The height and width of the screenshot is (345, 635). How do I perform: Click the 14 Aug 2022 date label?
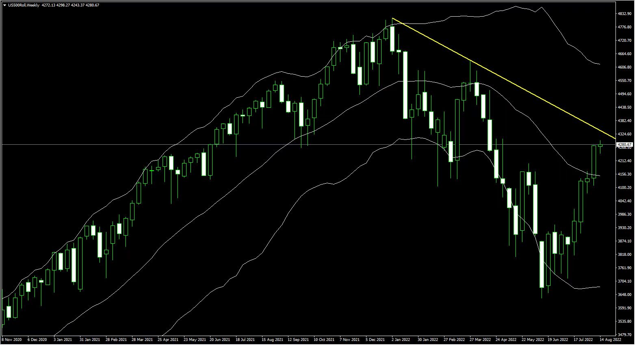[x=610, y=340]
